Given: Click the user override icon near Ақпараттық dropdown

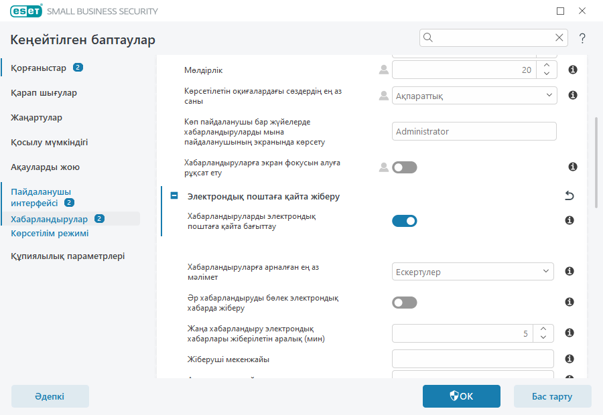Looking at the screenshot, I should click(x=383, y=96).
